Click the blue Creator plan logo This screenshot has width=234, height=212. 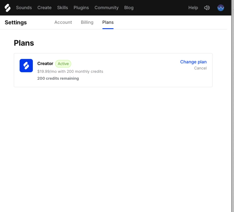click(26, 66)
